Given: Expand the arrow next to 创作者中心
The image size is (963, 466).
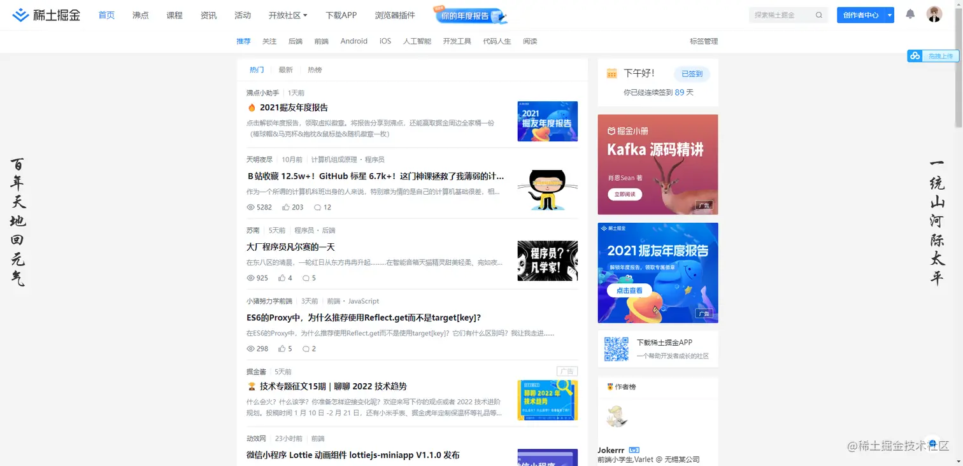Looking at the screenshot, I should click(889, 15).
